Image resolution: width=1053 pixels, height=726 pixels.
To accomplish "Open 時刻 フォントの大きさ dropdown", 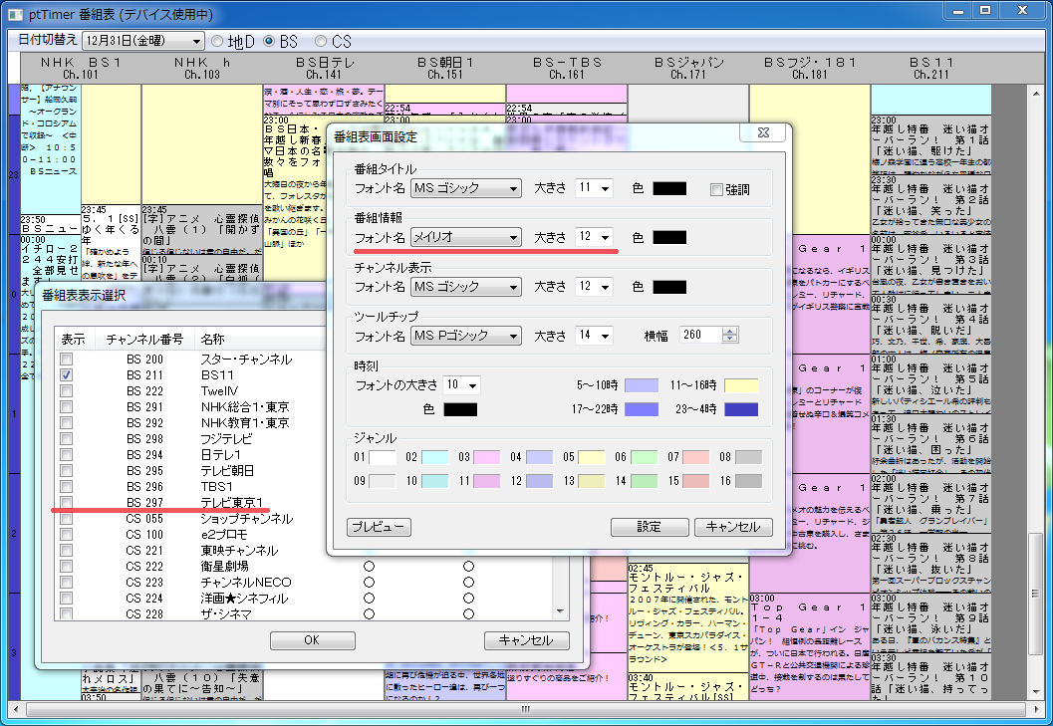I will (x=461, y=385).
